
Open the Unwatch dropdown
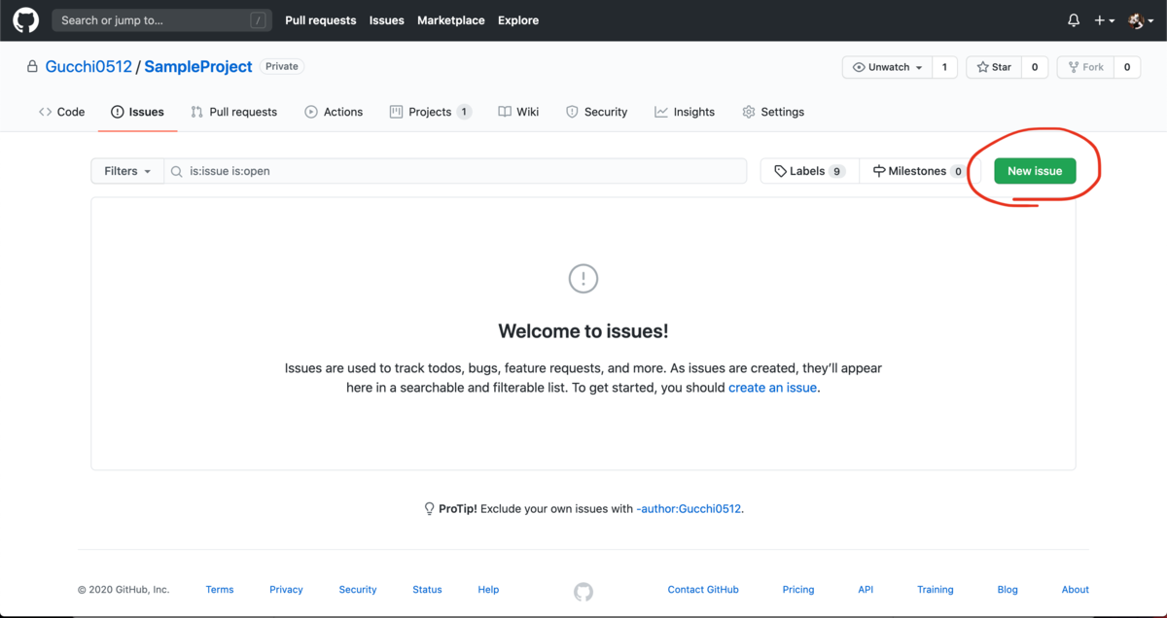click(887, 67)
